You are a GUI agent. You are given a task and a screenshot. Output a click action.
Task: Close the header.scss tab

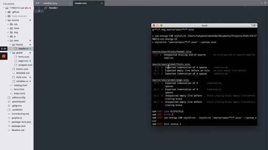pos(102,3)
